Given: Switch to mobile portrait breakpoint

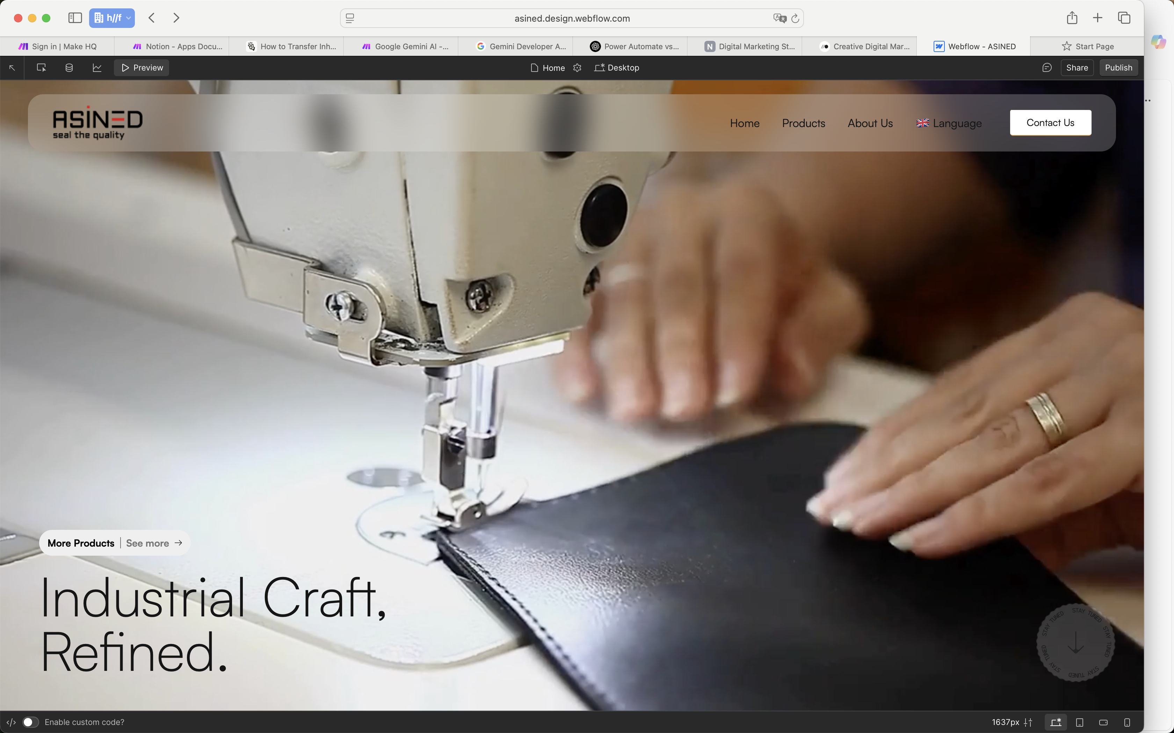Looking at the screenshot, I should tap(1127, 722).
